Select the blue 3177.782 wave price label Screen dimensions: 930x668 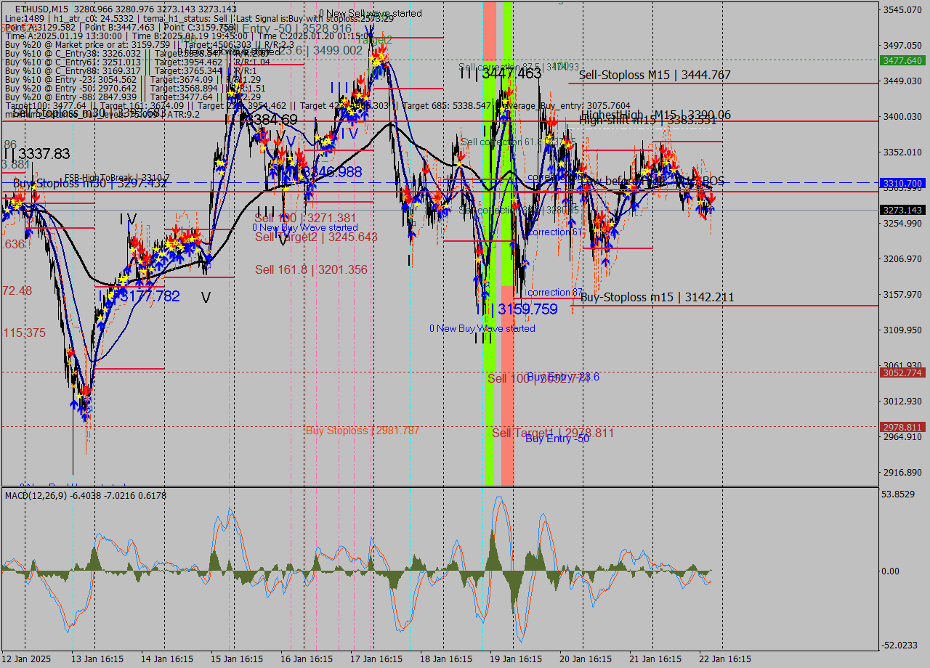150,296
